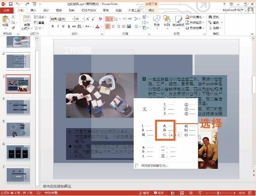
Task: Open Comments pane from status bar
Action: tap(158, 193)
